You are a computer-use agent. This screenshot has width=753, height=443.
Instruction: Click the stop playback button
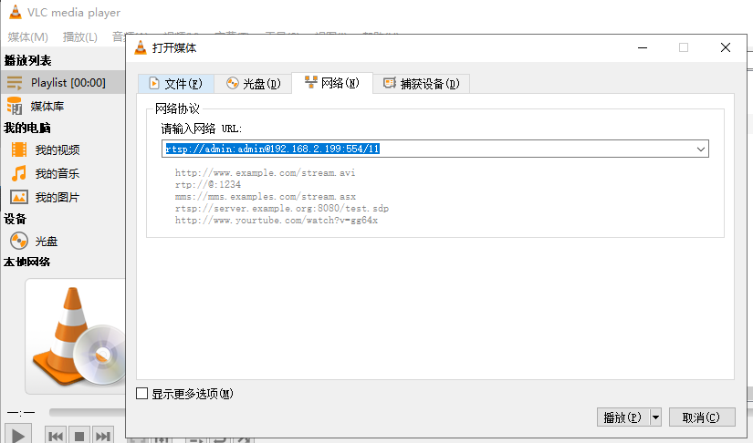point(79,436)
